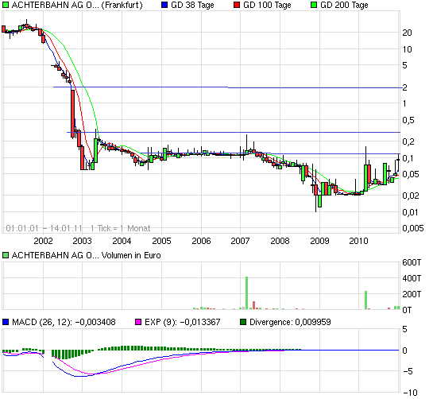This screenshot has width=433, height=399.
Task: Click the price axis value 0,02
Action: click(x=411, y=196)
